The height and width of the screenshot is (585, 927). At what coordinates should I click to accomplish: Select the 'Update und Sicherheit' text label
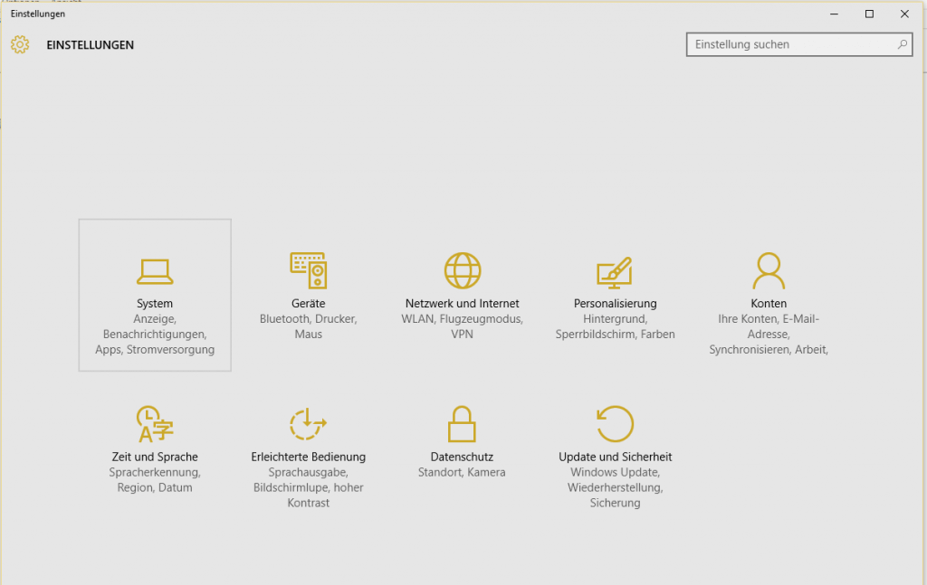(616, 458)
